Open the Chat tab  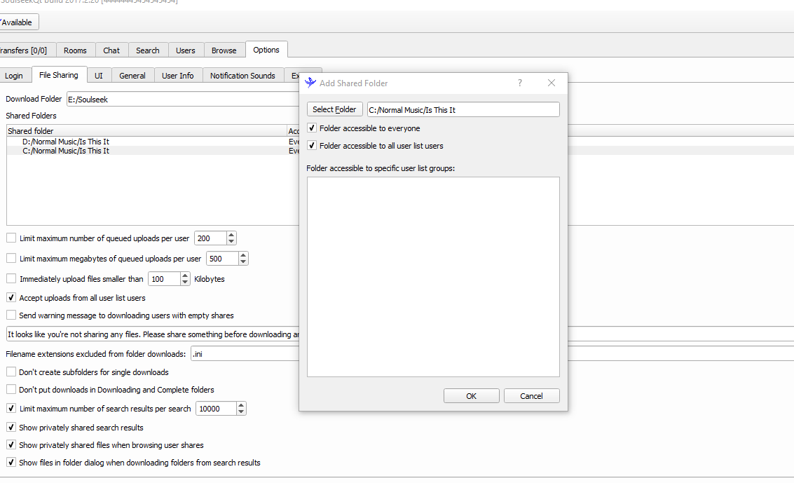111,50
